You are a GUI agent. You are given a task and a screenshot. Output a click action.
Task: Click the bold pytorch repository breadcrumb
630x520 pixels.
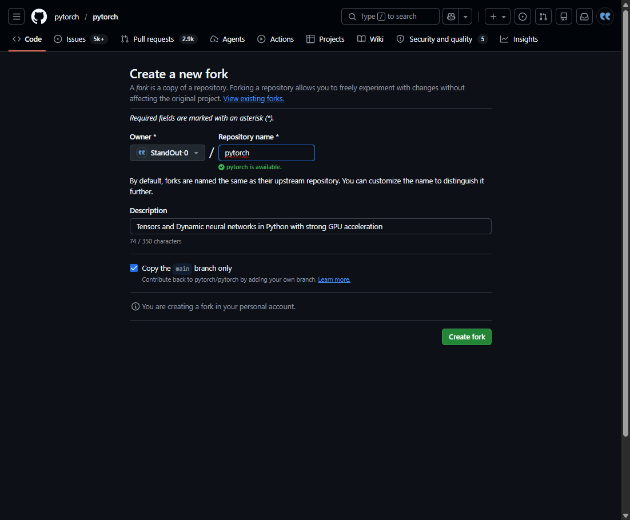click(x=105, y=17)
